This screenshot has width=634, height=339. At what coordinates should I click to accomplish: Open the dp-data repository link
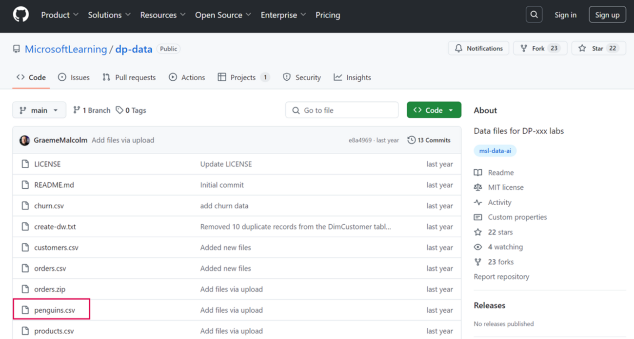[134, 49]
